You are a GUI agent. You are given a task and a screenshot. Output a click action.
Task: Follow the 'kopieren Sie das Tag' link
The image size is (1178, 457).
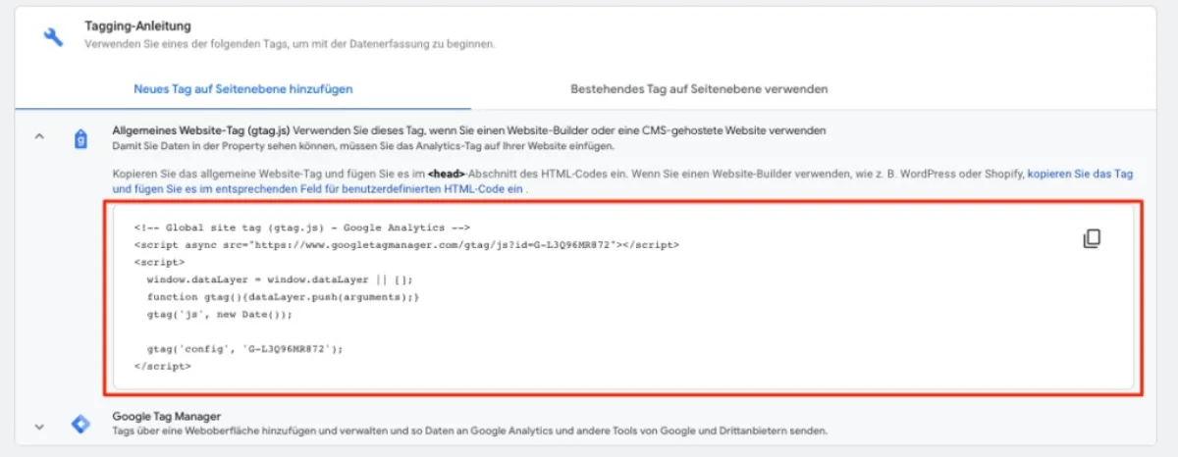coord(1080,174)
